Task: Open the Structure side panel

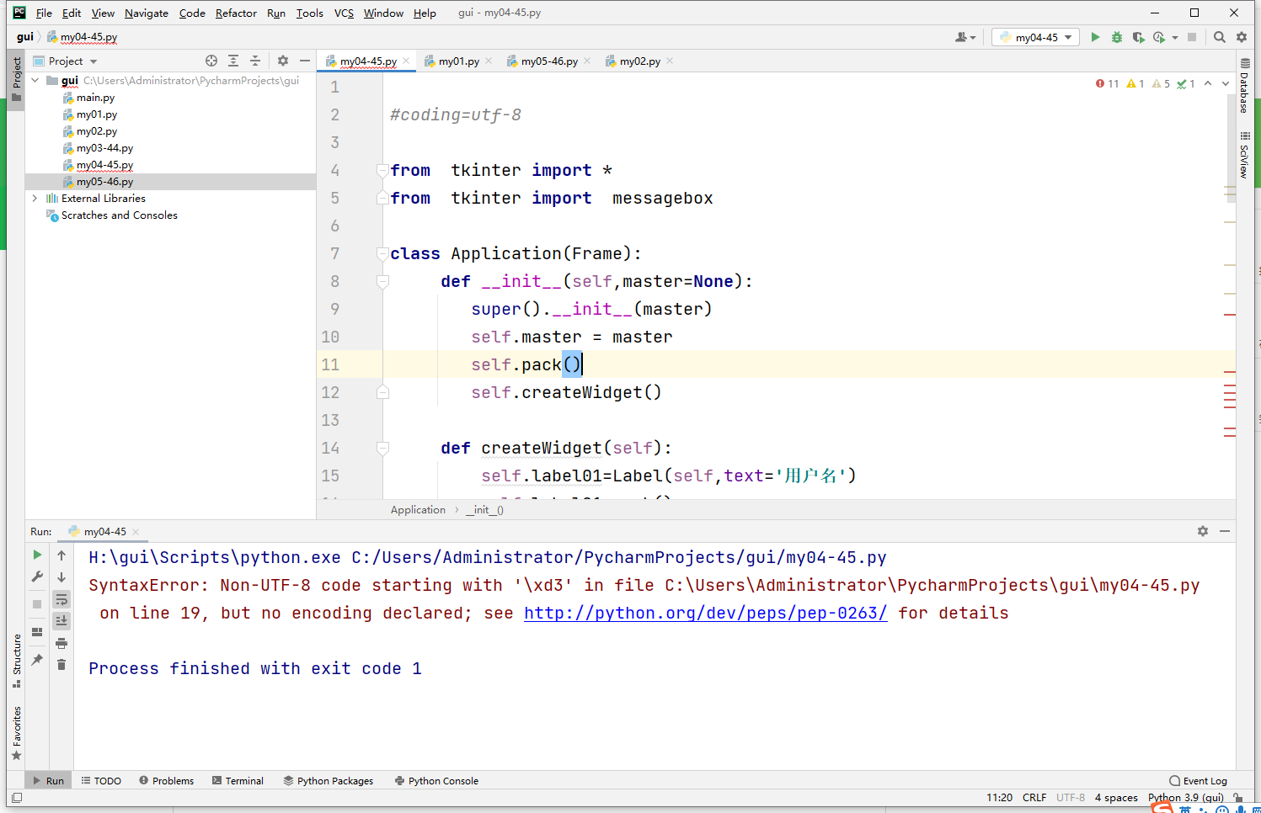Action: 16,661
